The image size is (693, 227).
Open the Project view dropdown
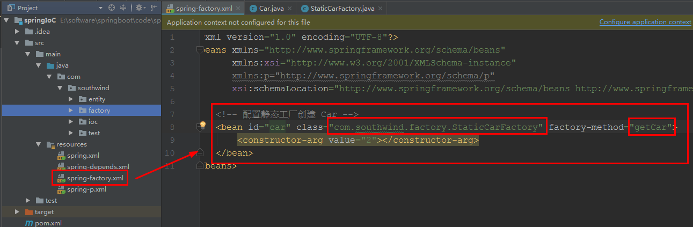pos(100,8)
